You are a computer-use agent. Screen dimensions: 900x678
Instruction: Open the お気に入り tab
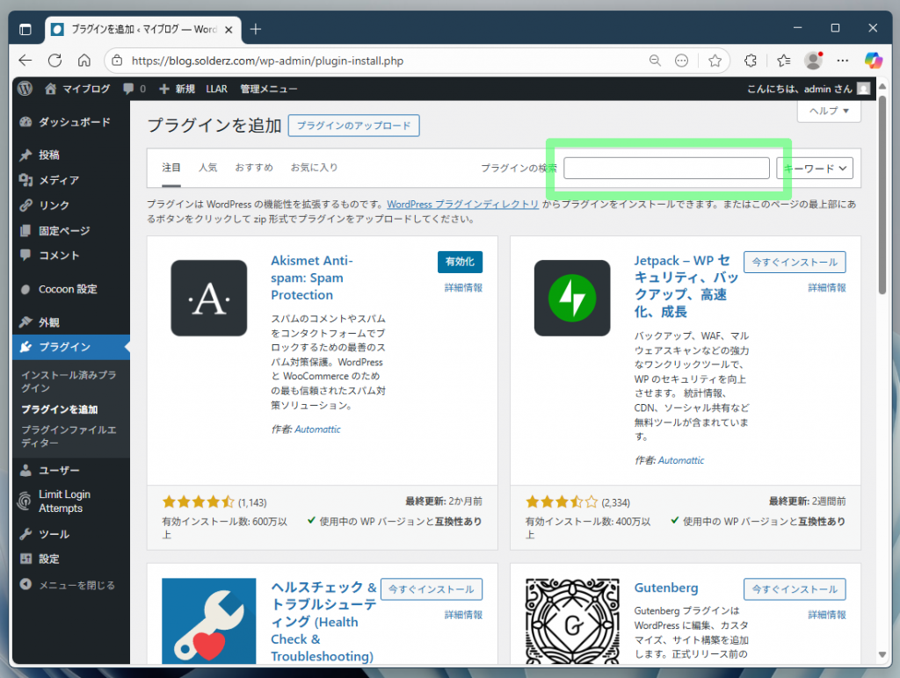click(x=314, y=168)
